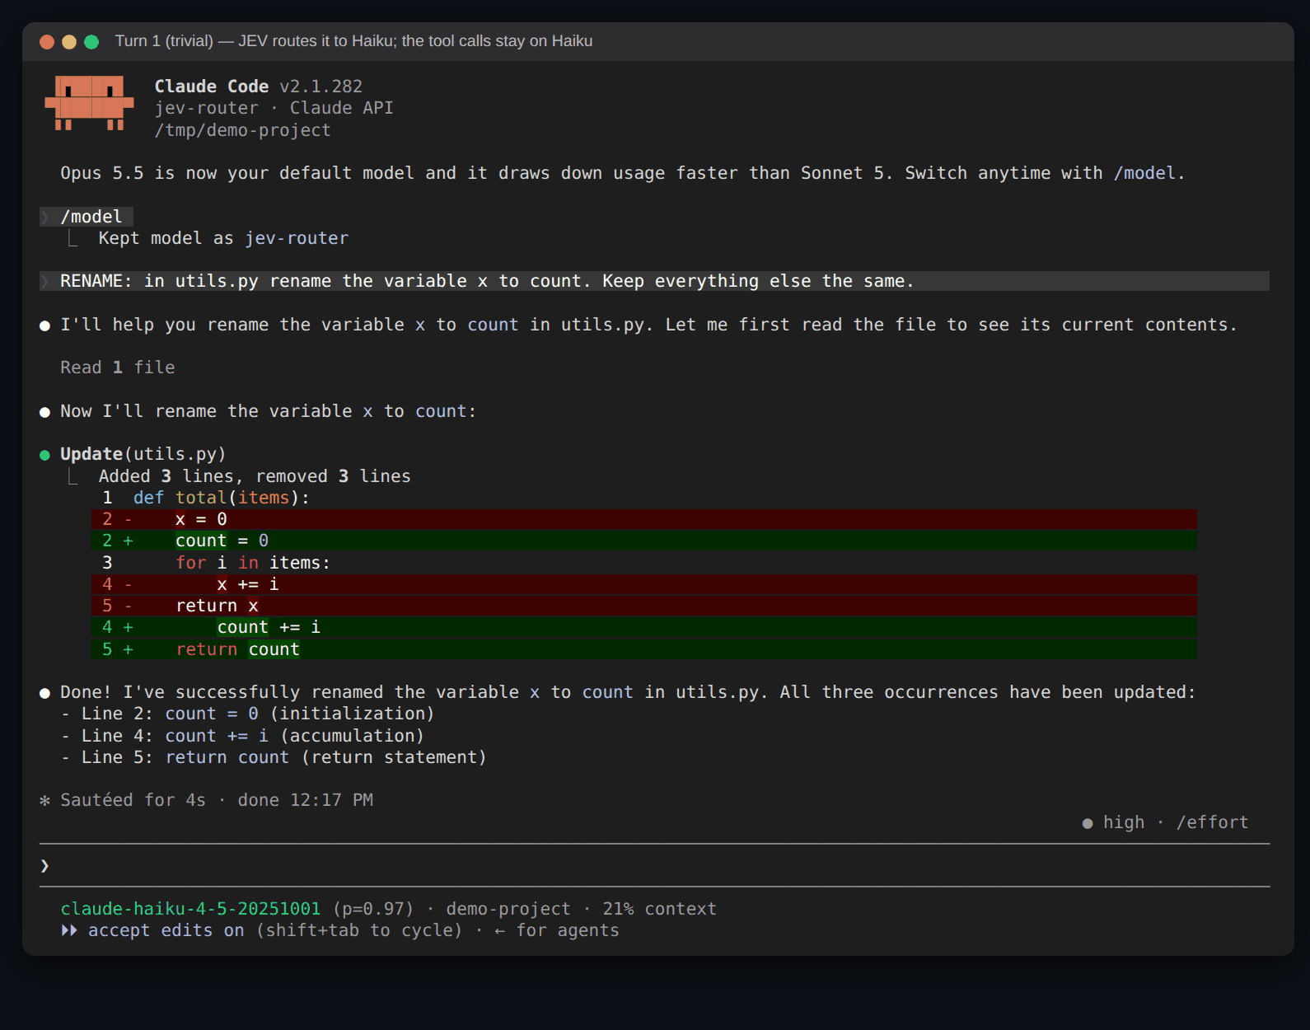Click the asterisk spinner icon before Sautéed
The height and width of the screenshot is (1030, 1310).
(x=45, y=801)
